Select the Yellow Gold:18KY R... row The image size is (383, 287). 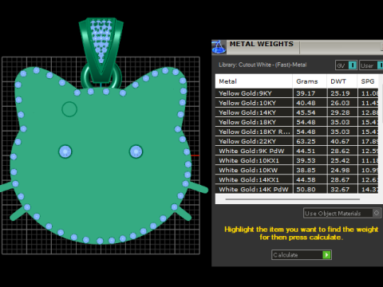(x=297, y=132)
